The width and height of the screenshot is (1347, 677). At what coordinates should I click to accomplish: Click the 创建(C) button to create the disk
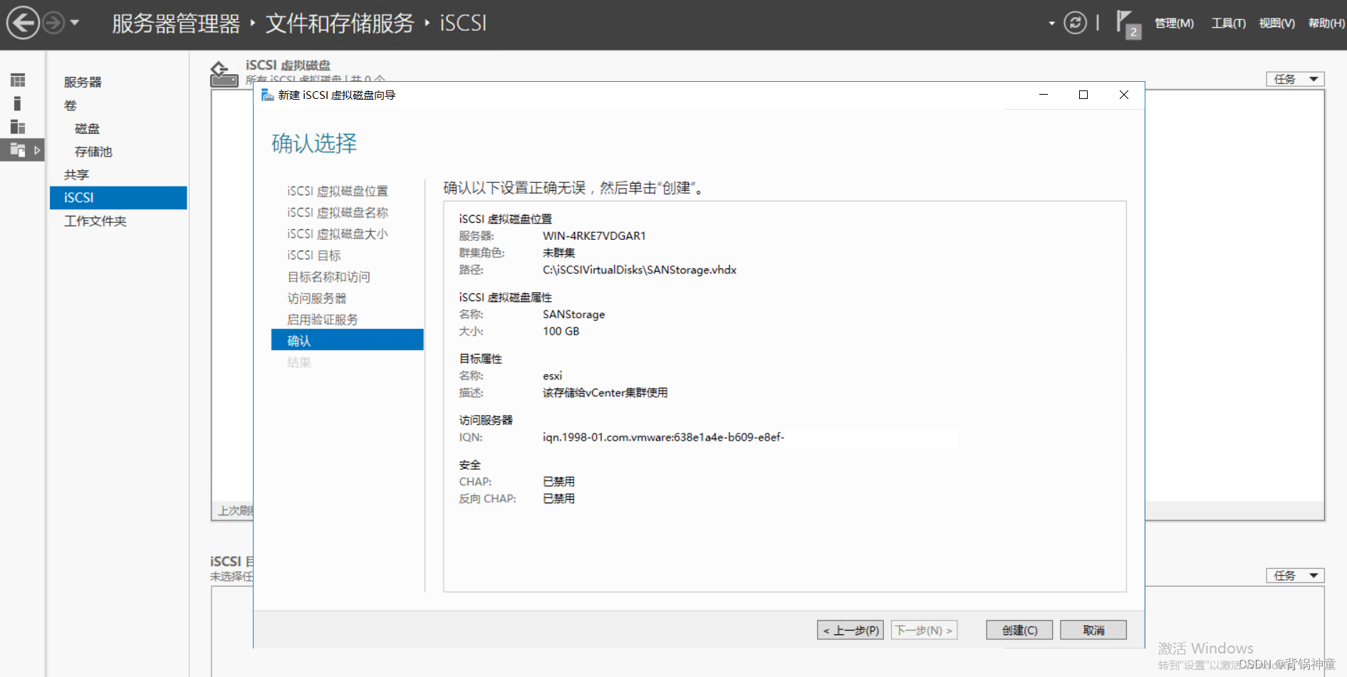1019,630
